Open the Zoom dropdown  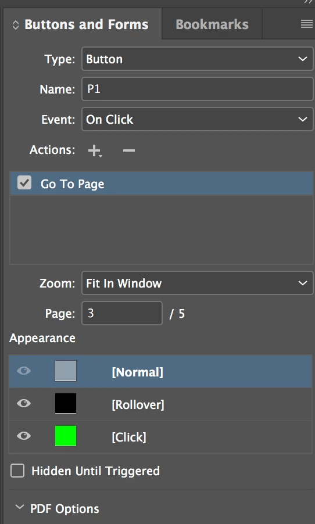coord(197,283)
